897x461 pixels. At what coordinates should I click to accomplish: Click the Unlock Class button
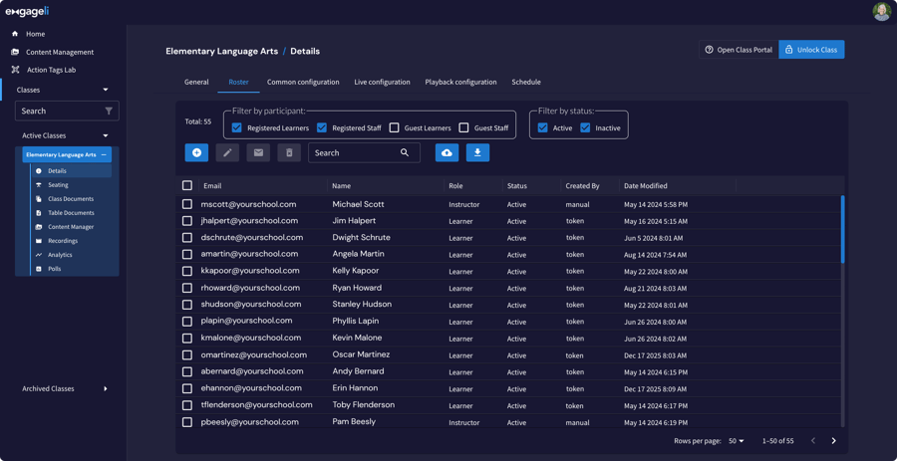tap(810, 50)
